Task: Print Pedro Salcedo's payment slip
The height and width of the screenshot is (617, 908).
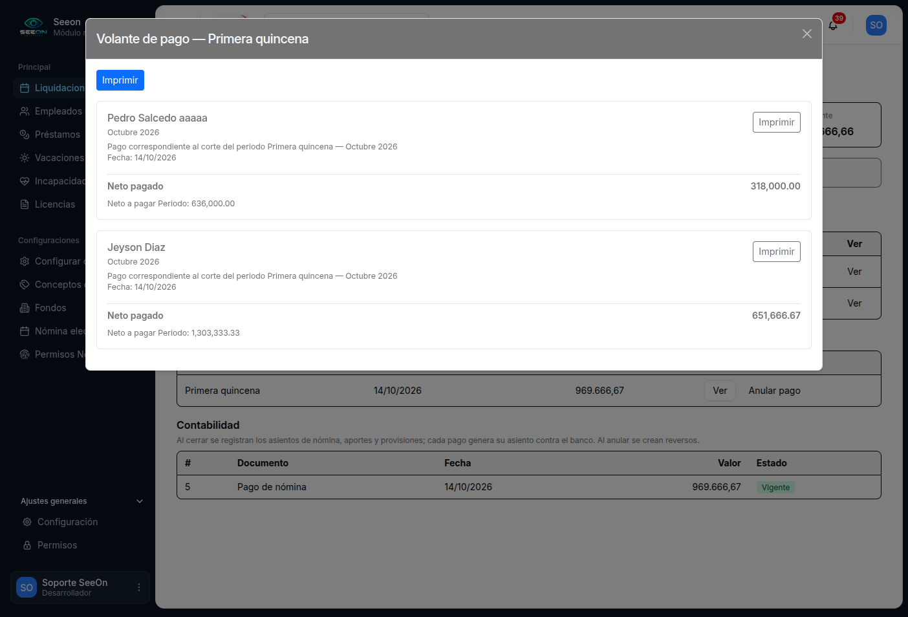Action: coord(776,122)
